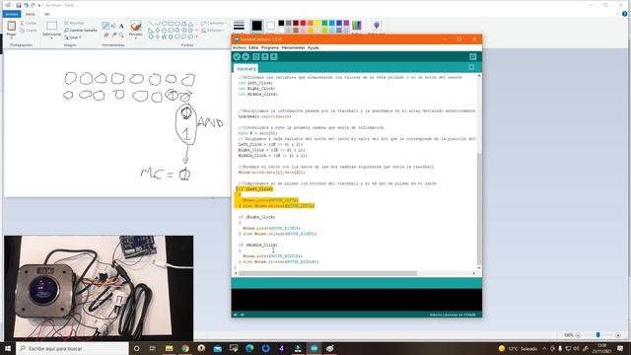Open the Serial Monitor in Arduino
This screenshot has width=631, height=355.
473,57
